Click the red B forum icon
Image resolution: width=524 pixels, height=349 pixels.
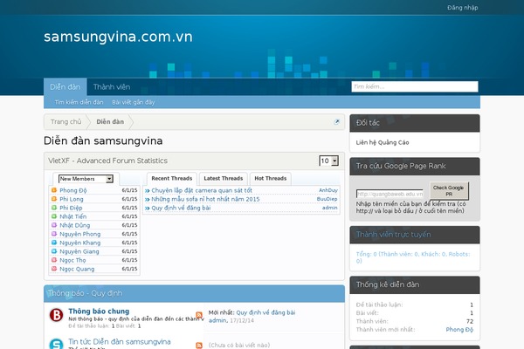click(x=56, y=315)
